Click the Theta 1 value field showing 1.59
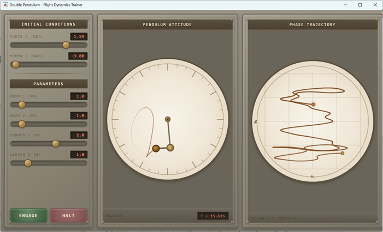 tap(79, 36)
